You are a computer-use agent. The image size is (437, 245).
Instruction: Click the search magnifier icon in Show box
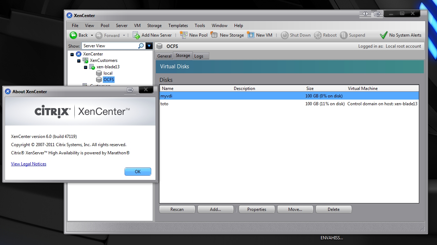point(141,46)
